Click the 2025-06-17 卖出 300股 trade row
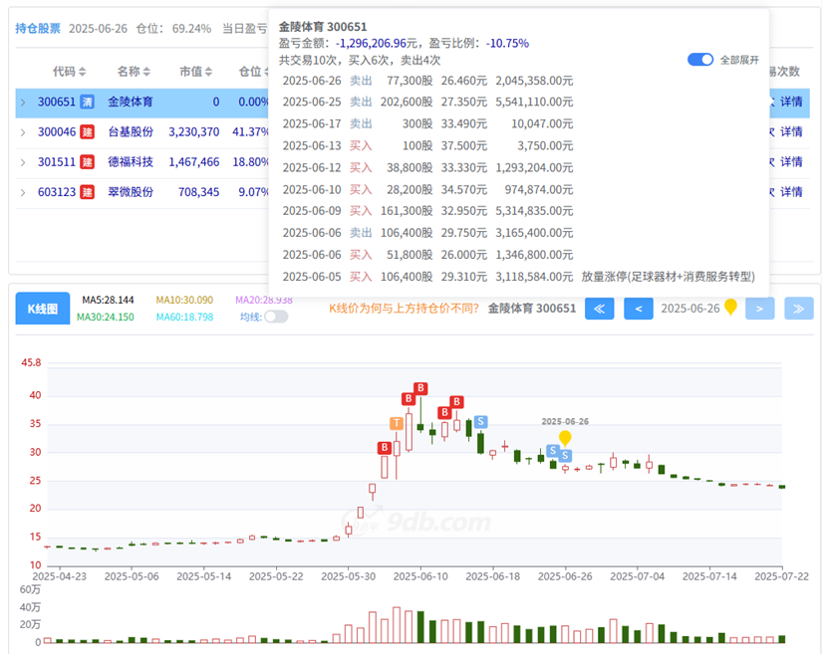Viewport: 822px width, 654px height. point(427,123)
